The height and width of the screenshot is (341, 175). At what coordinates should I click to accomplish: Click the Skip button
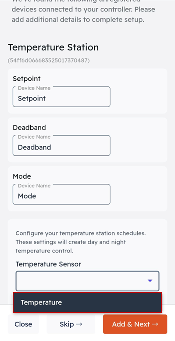pos(71,324)
